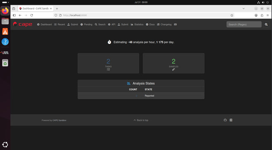272x150 pixels.
Task: Open the Dashboard nav item
Action: click(x=45, y=24)
